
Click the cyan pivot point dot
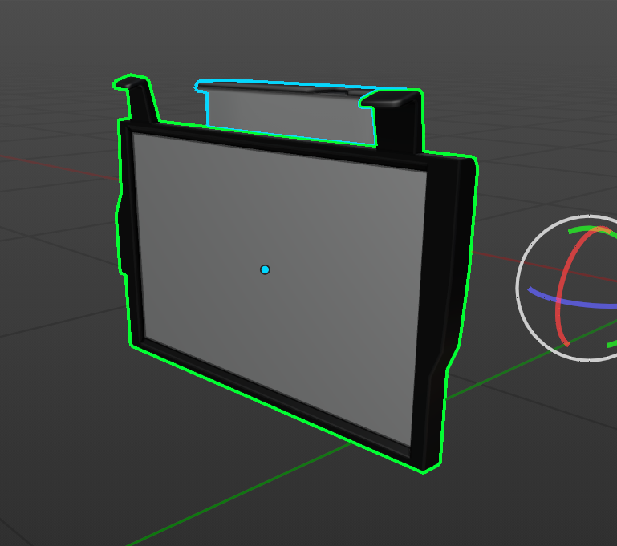265,269
